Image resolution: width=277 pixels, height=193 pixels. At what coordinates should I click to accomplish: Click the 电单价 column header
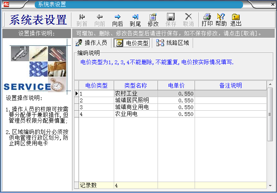(x=176, y=85)
